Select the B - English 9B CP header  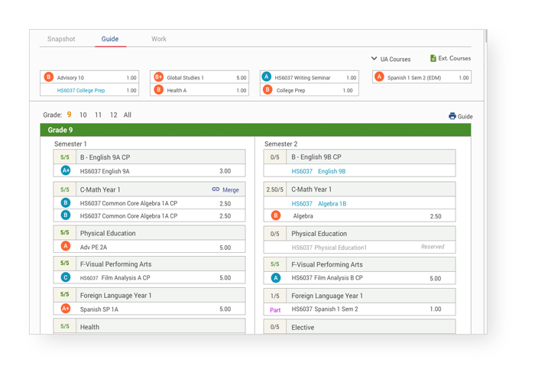359,157
